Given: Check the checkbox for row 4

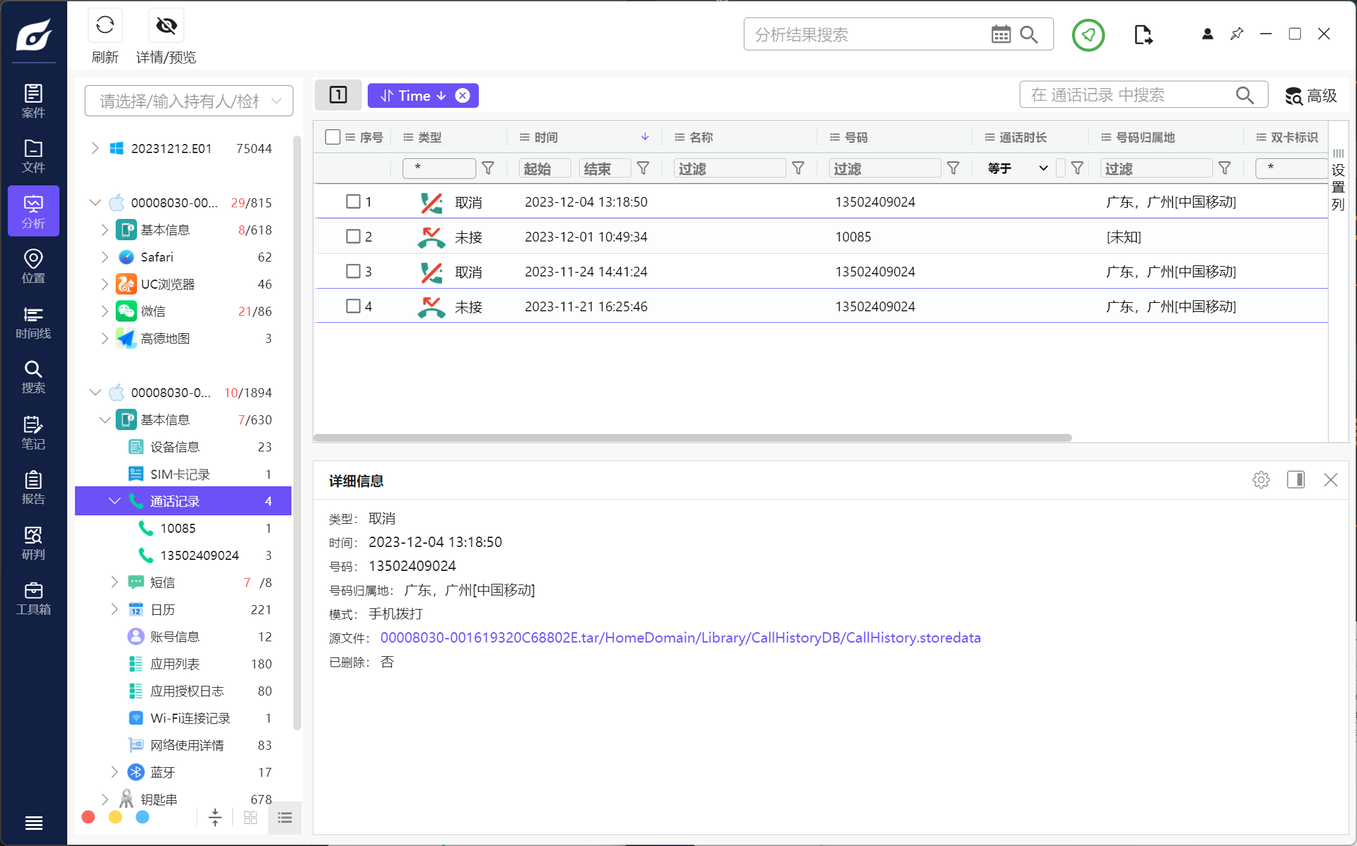Looking at the screenshot, I should (353, 306).
